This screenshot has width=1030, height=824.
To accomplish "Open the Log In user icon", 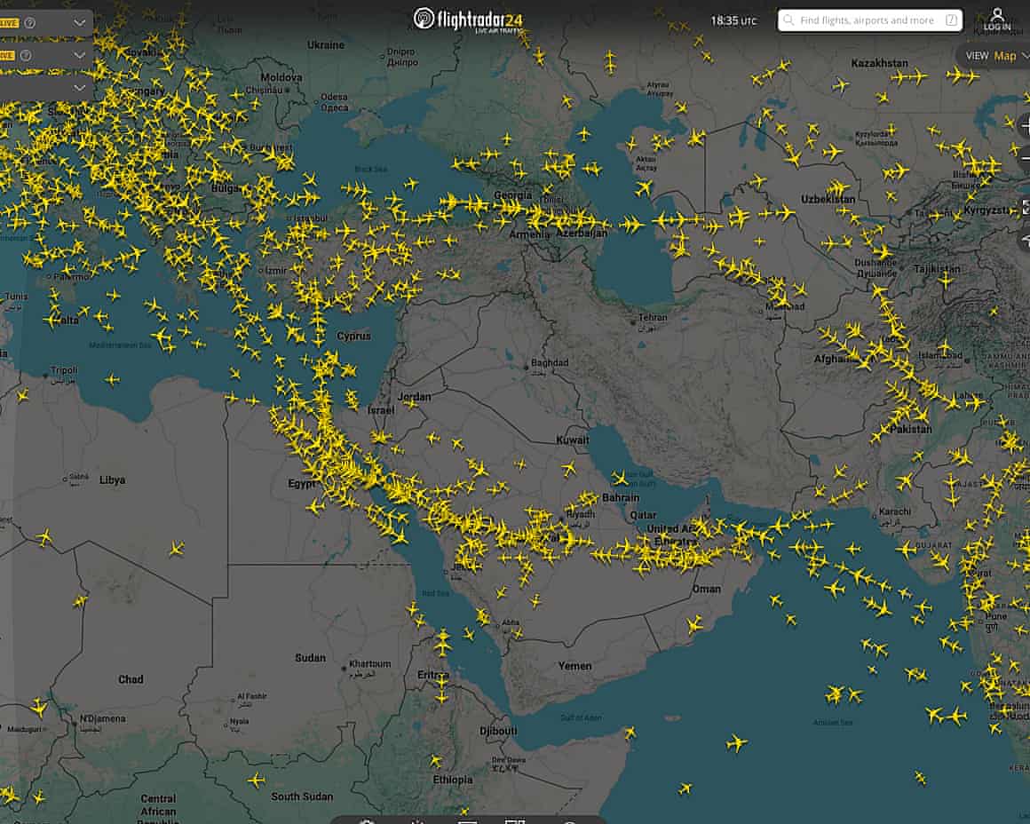I will tap(997, 16).
